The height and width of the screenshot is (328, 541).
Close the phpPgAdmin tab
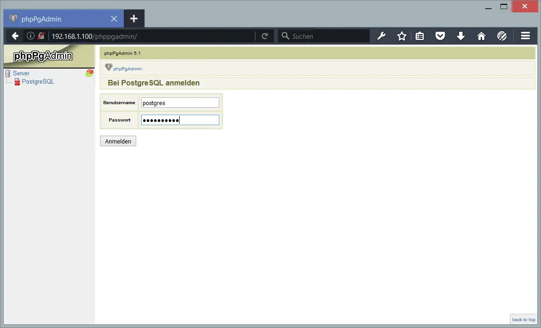114,19
